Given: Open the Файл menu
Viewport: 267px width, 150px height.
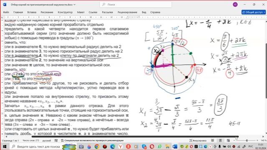Looking at the screenshot, I should pos(6,12).
